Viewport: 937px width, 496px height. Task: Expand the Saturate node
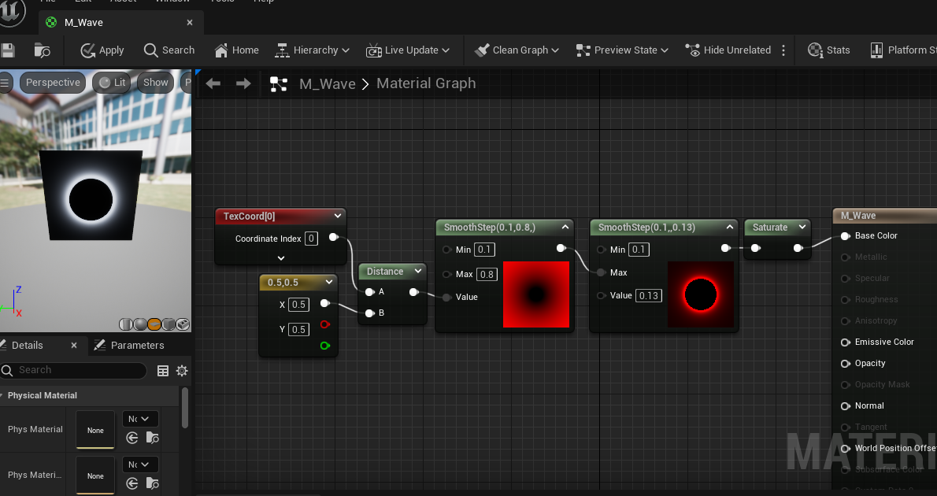coord(802,227)
